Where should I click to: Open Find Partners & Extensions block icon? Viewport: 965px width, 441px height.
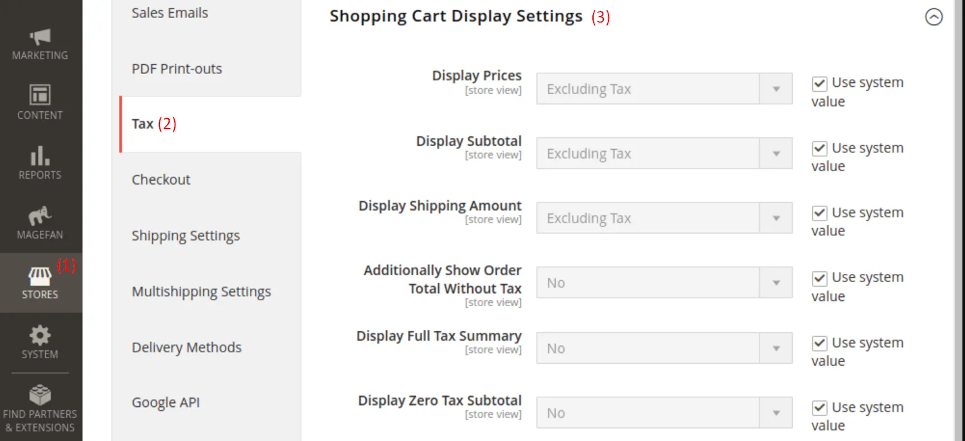pos(40,395)
